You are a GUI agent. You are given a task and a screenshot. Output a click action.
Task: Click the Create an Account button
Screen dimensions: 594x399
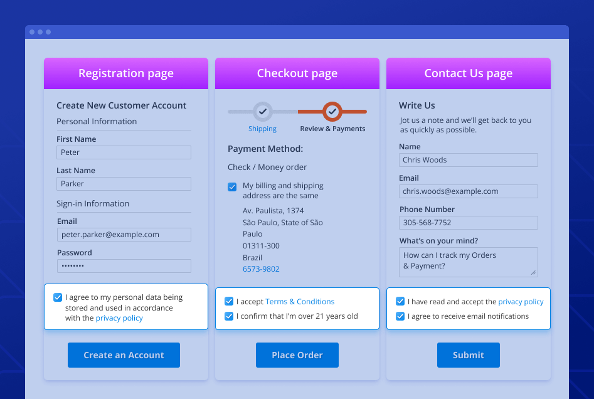(124, 355)
